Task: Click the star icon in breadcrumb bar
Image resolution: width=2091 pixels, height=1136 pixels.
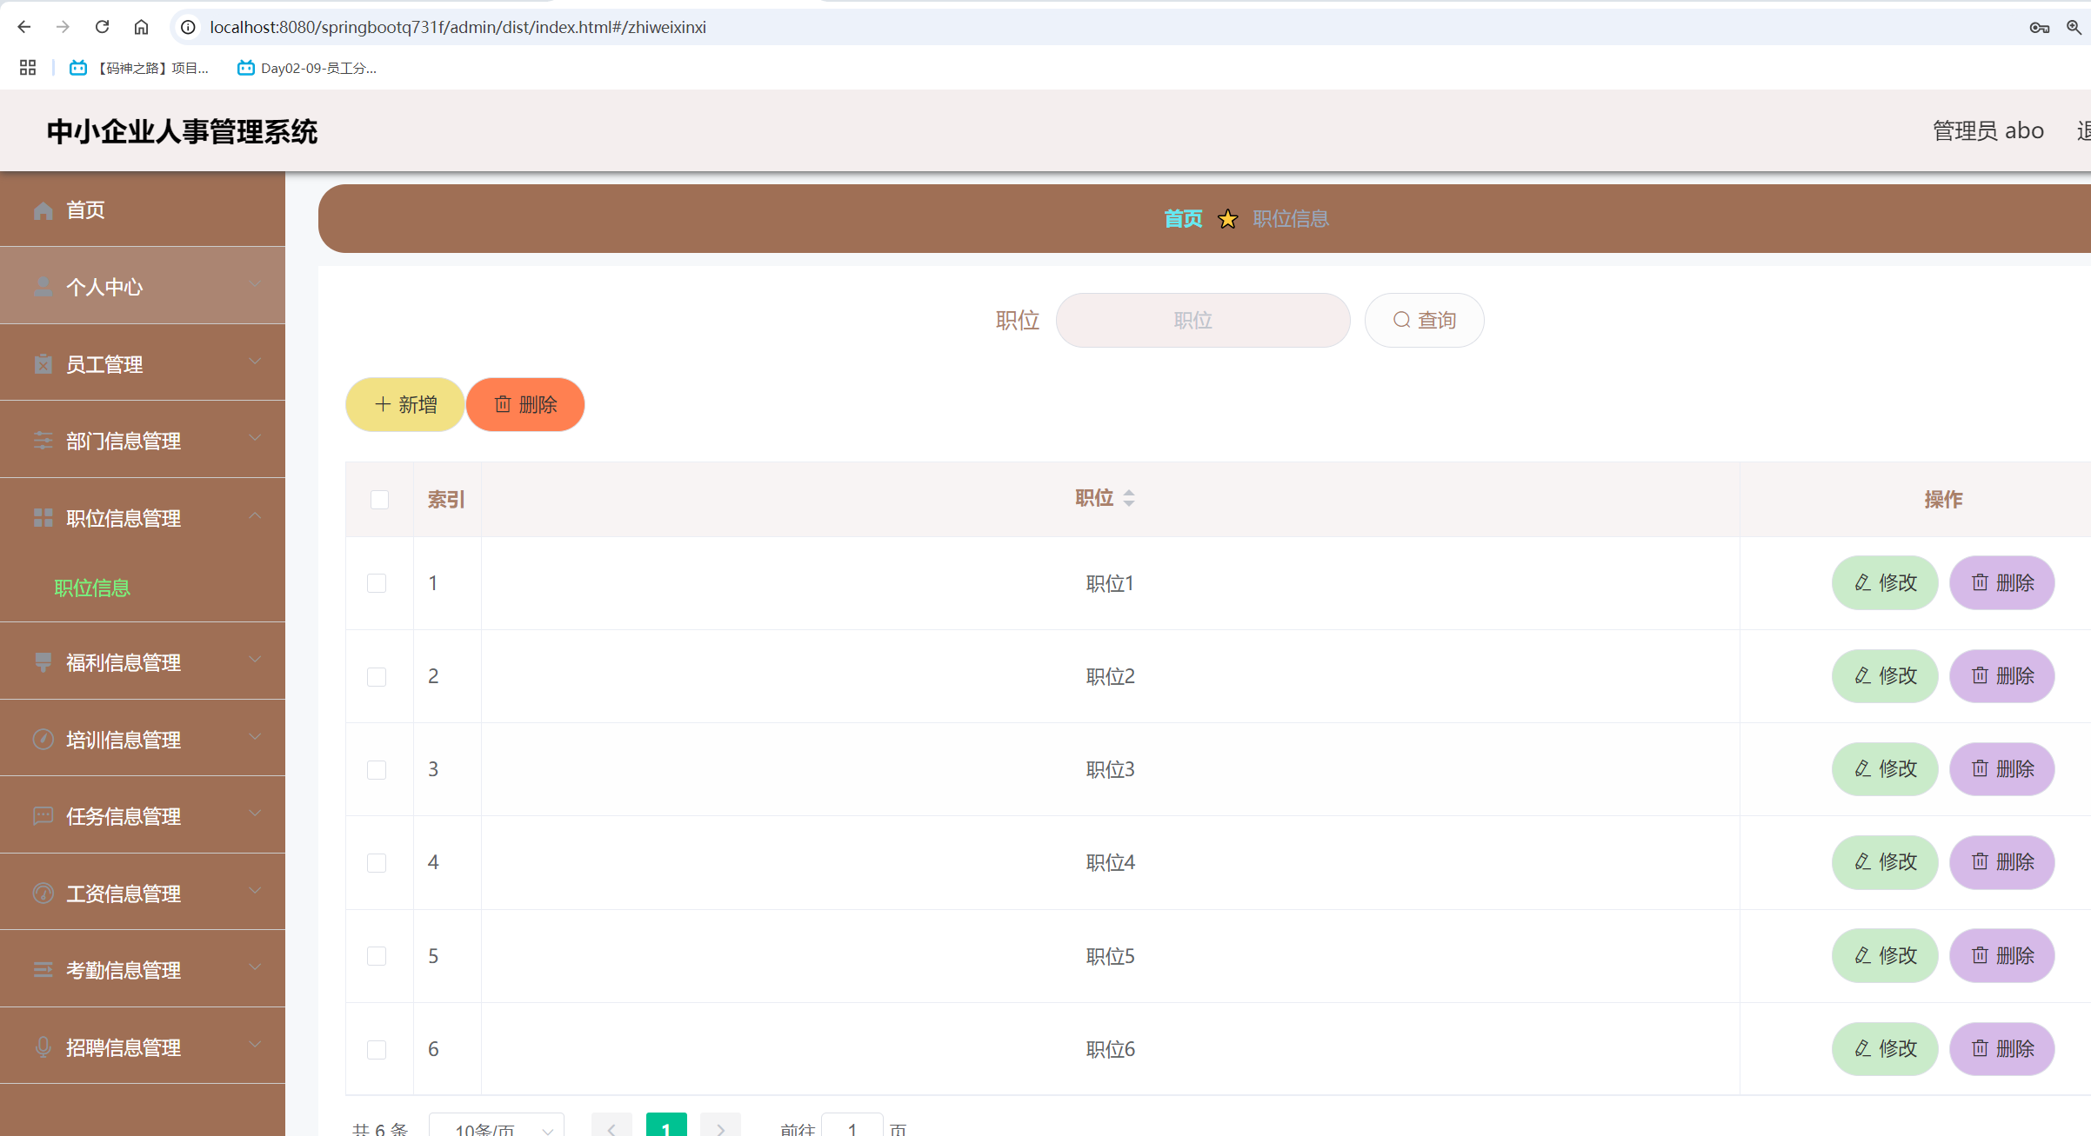Action: [x=1227, y=219]
